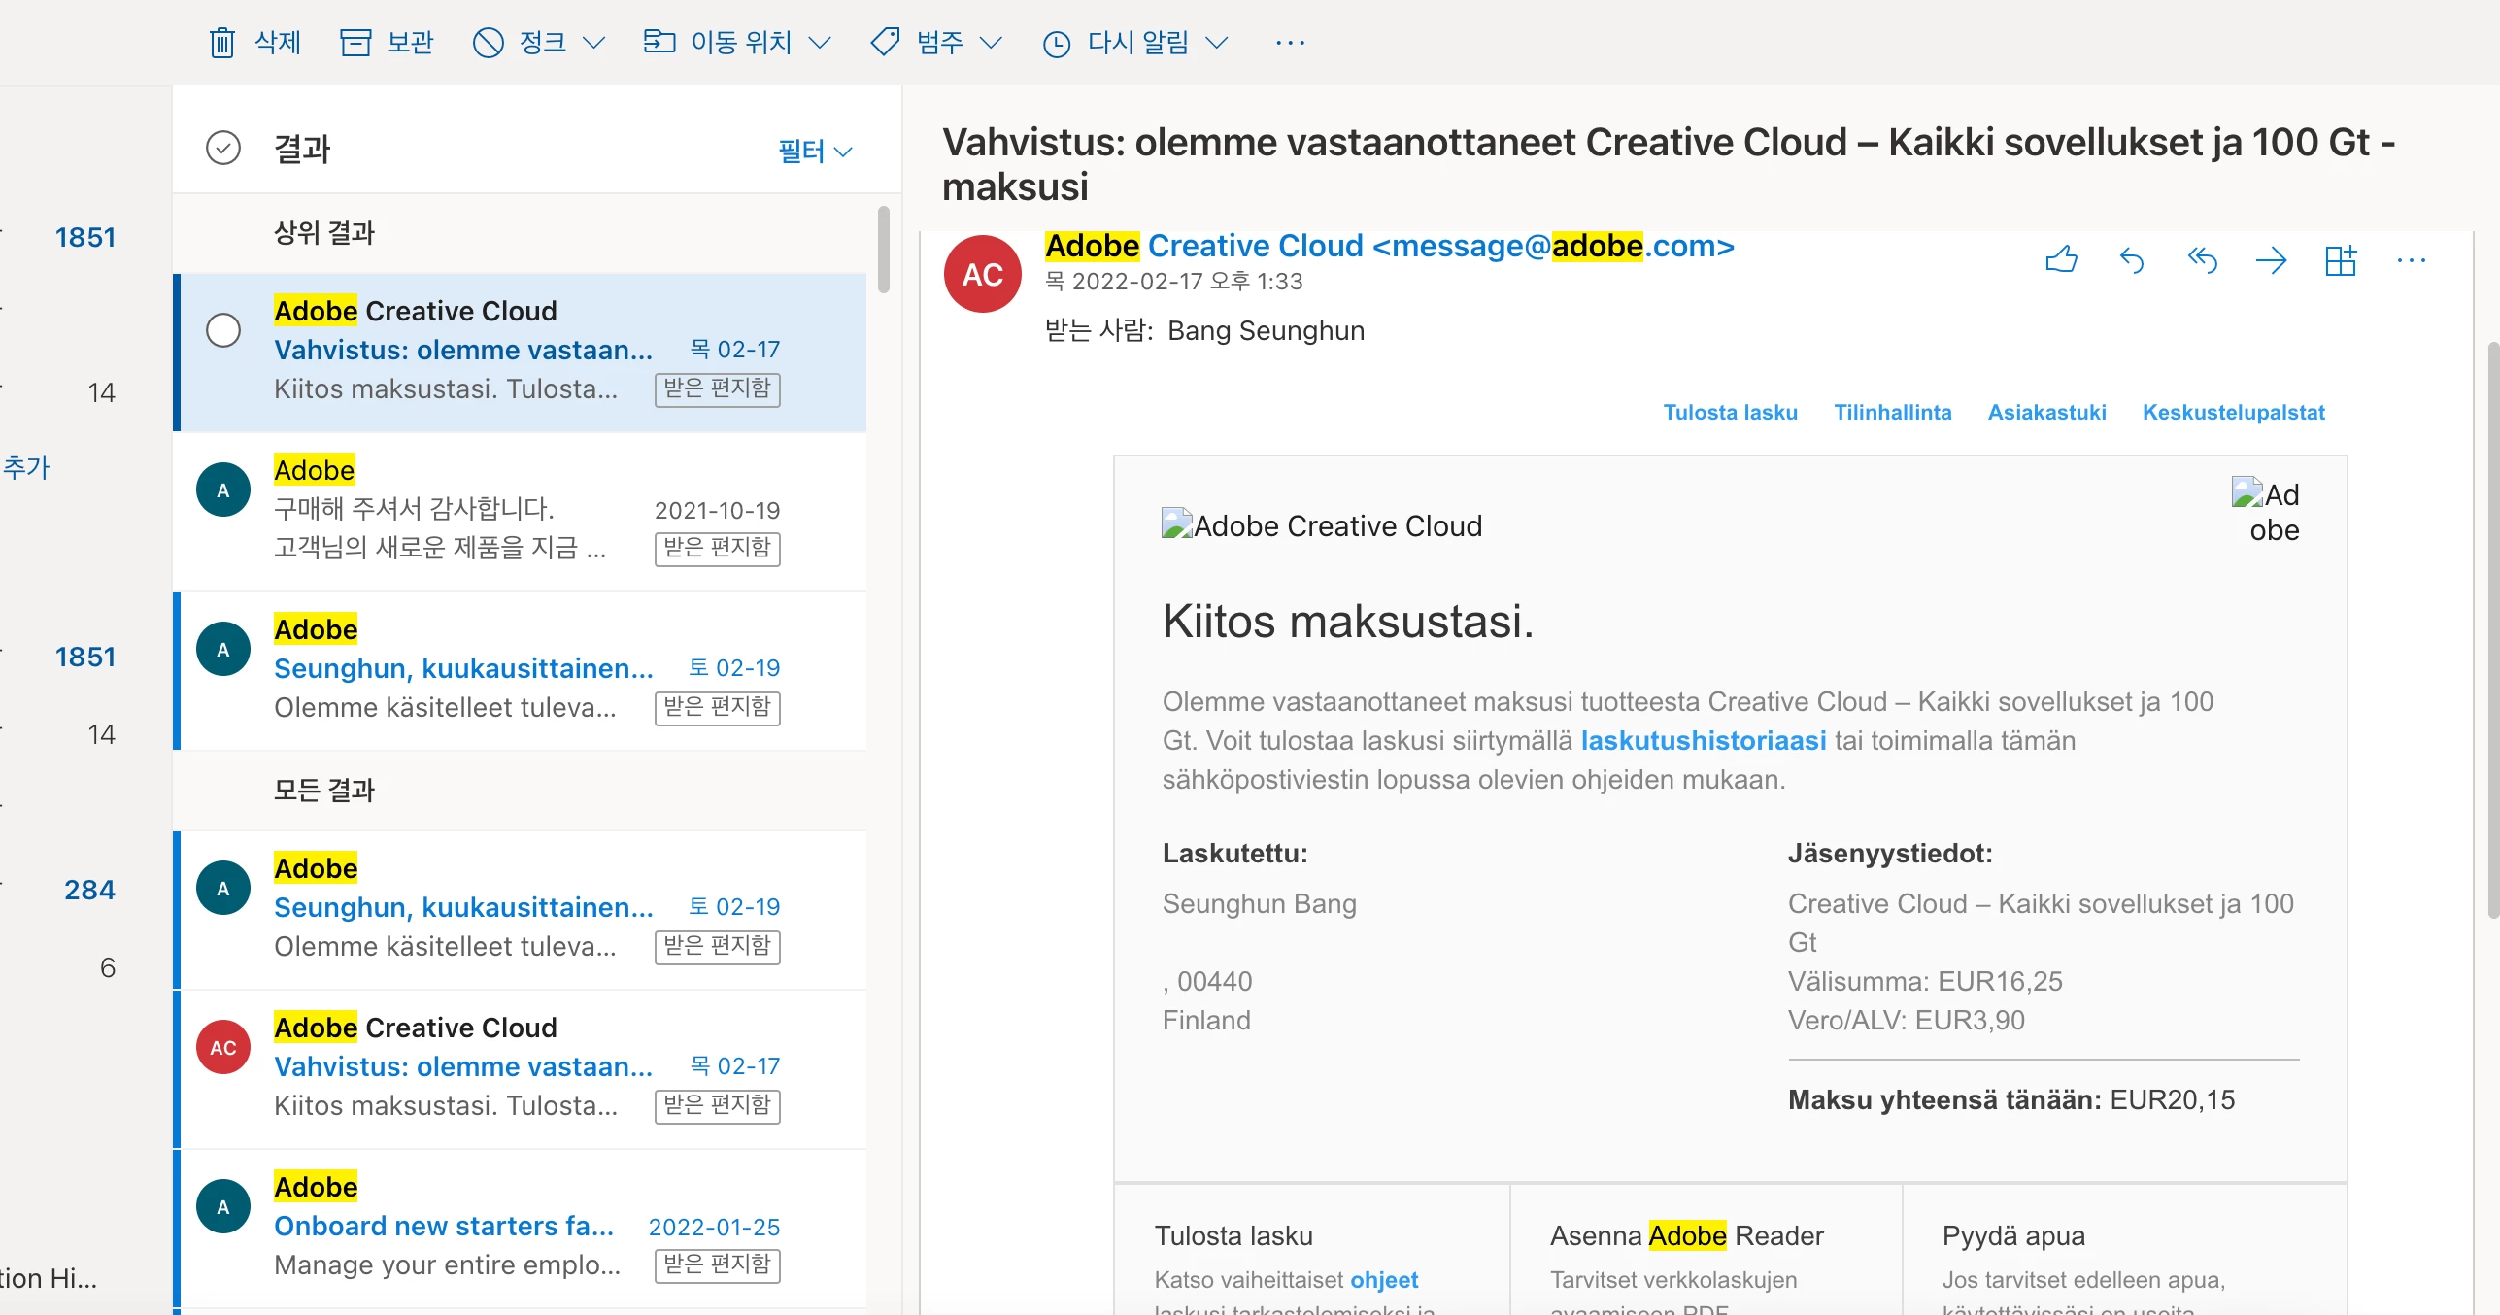Click the apps grid-plus icon in message header
Screen dimensions: 2500x1315
(2341, 260)
